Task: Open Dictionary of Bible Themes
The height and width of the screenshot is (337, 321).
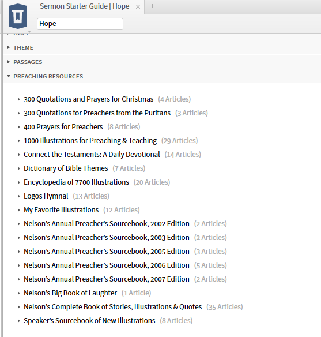Action: click(x=66, y=168)
